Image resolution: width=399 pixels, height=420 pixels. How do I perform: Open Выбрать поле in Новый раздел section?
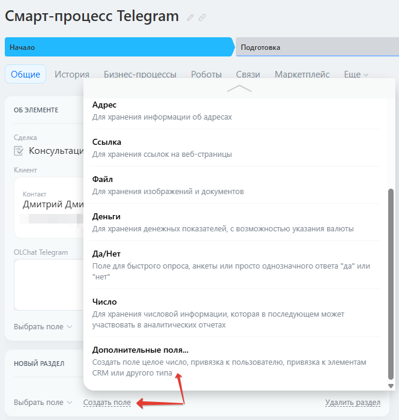[x=43, y=403]
